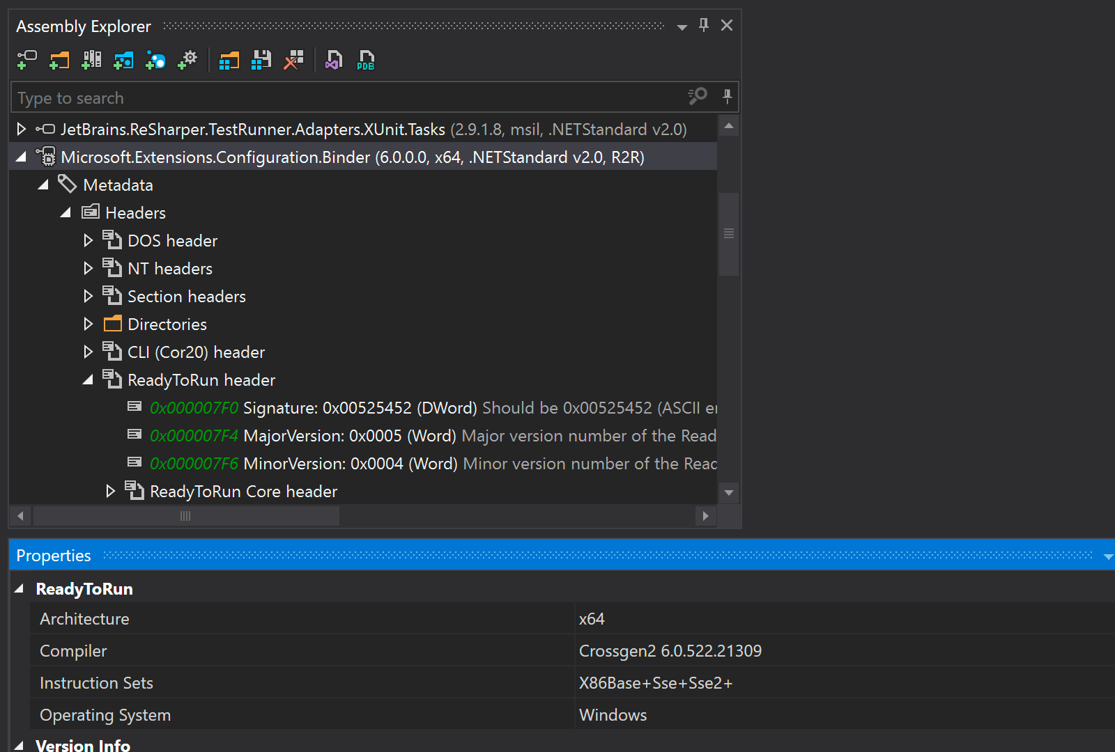Collapse the Headers node

pos(66,213)
